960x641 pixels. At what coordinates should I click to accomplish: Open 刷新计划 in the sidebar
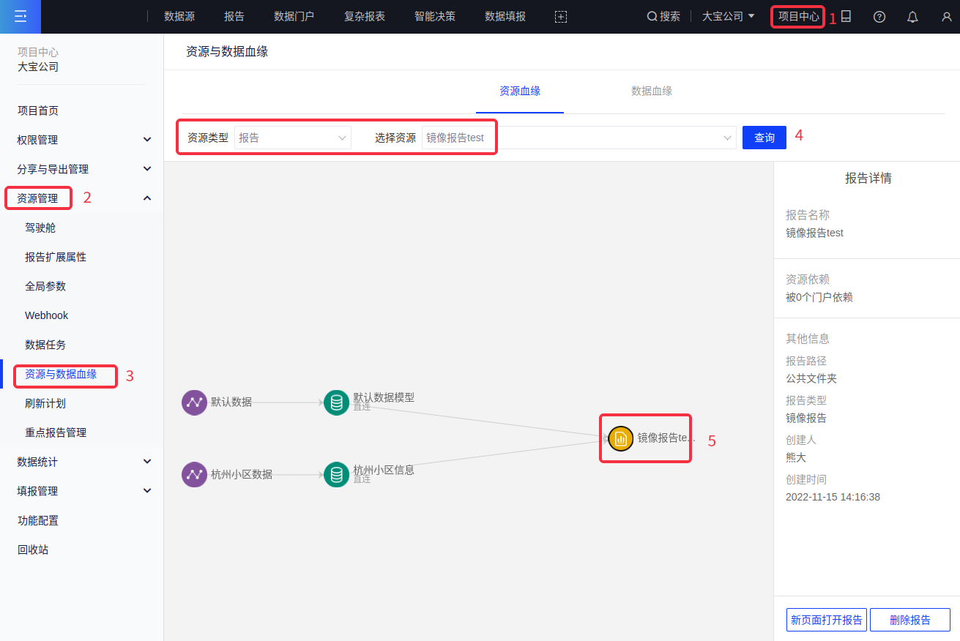pyautogui.click(x=45, y=403)
